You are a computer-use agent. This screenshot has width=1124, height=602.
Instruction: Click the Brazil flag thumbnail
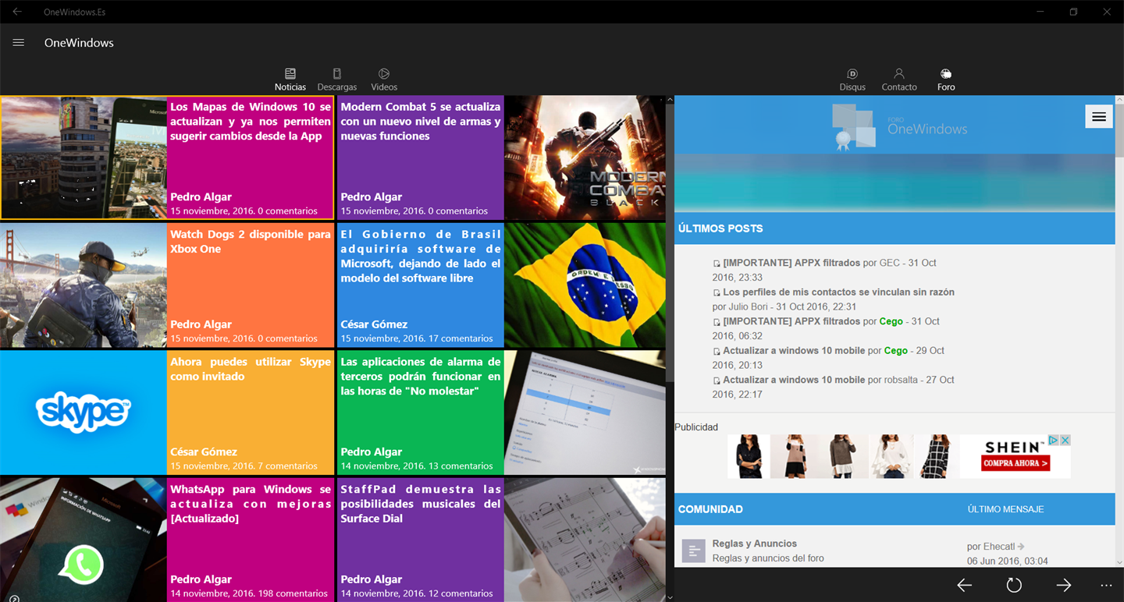click(585, 285)
